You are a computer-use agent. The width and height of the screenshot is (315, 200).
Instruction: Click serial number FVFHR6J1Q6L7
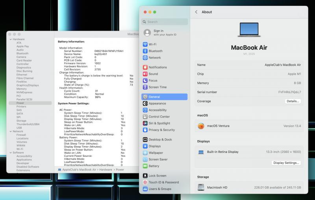[x=289, y=92]
